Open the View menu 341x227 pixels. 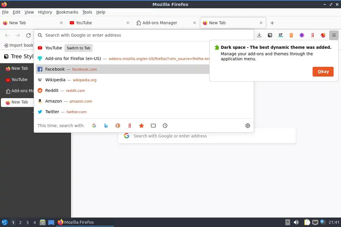[29, 12]
